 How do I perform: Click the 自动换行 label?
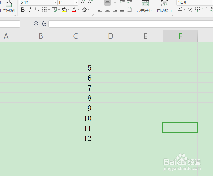point(165,10)
